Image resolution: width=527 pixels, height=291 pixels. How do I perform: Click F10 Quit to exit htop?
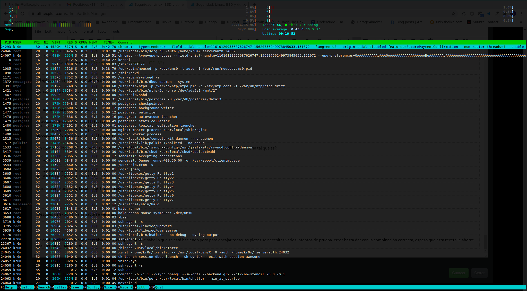pyautogui.click(x=159, y=287)
